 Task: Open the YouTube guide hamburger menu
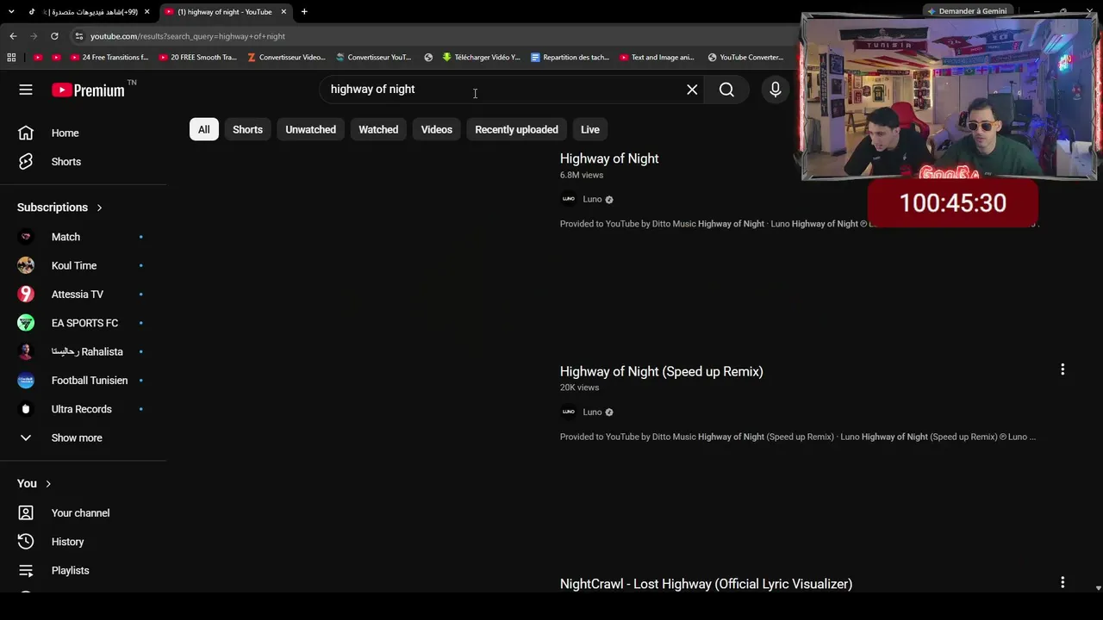26,90
